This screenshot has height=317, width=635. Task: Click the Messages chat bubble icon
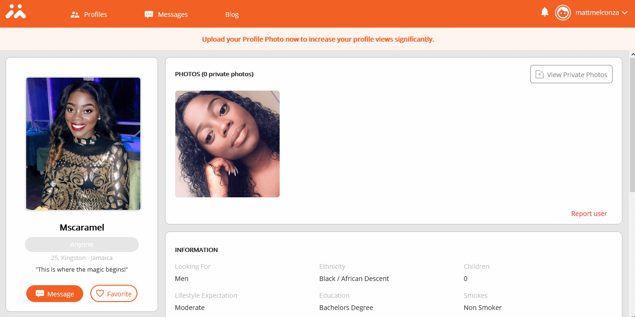(x=149, y=14)
